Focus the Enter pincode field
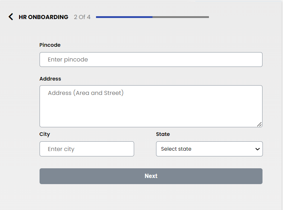The image size is (283, 210). (151, 60)
